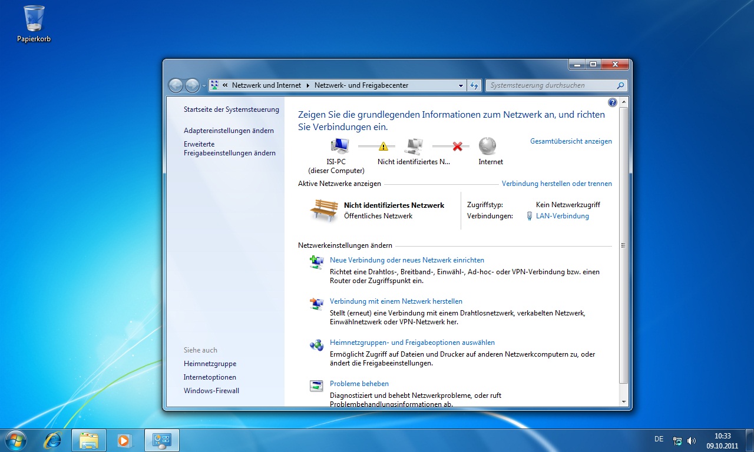Minimize the Netzwerk- und Freigabecenter window
The height and width of the screenshot is (452, 754).
tap(577, 64)
